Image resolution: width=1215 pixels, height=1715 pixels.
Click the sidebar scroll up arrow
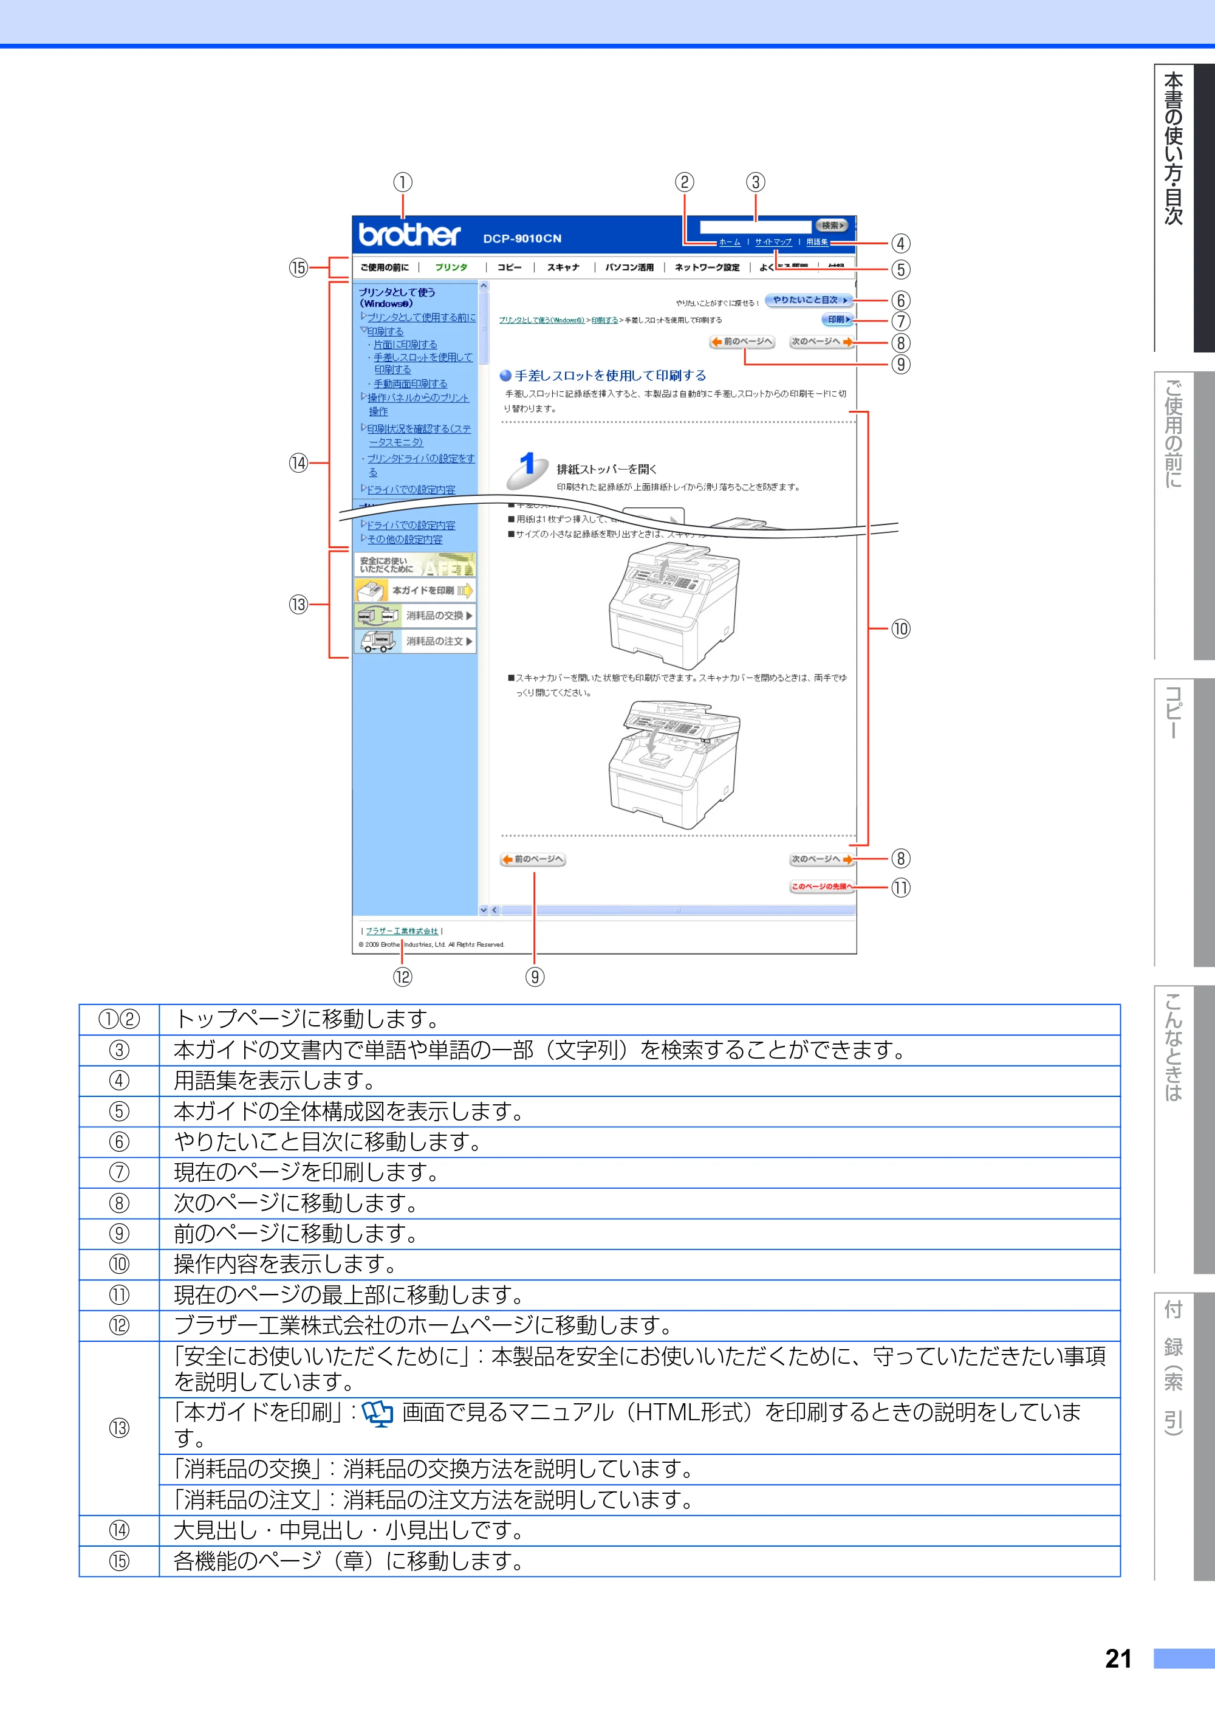(484, 286)
